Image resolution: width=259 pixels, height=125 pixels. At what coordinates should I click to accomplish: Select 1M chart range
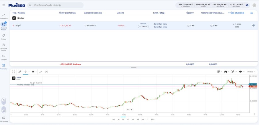tap(138, 119)
